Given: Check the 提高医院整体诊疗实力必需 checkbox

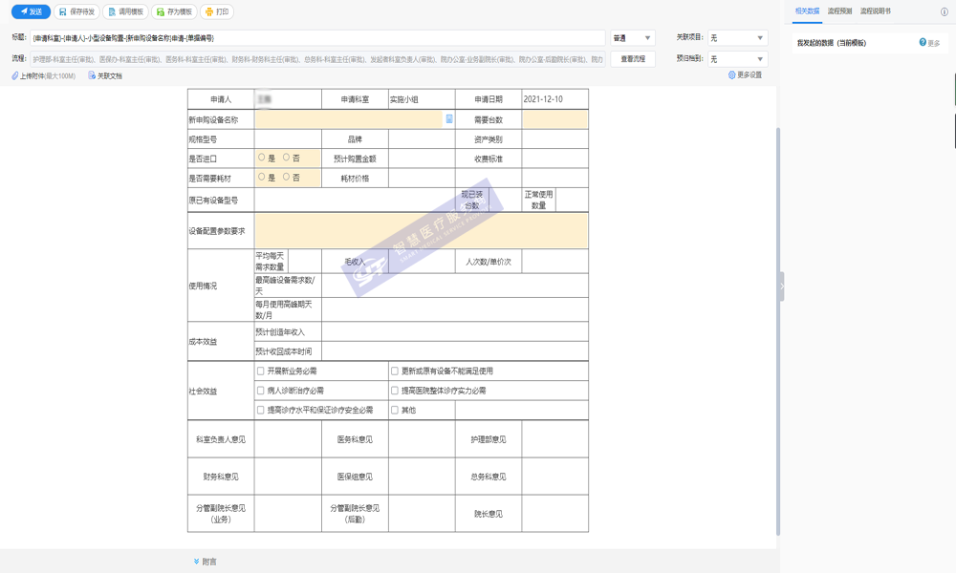Looking at the screenshot, I should click(x=395, y=391).
